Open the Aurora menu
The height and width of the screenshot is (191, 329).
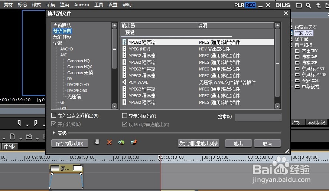pyautogui.click(x=82, y=4)
